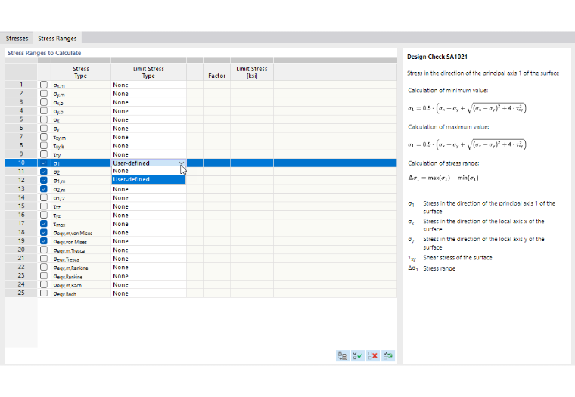
Task: Click Limit Stress Type cell for σeqv,Tresca row 21
Action: pos(148,259)
